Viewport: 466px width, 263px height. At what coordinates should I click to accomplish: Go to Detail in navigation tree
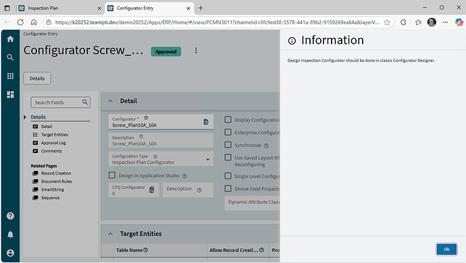tap(47, 127)
